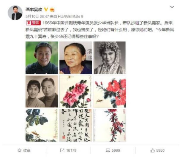Open the red blossom branch painting
Screen dimensions: 183x160
(x=110, y=125)
